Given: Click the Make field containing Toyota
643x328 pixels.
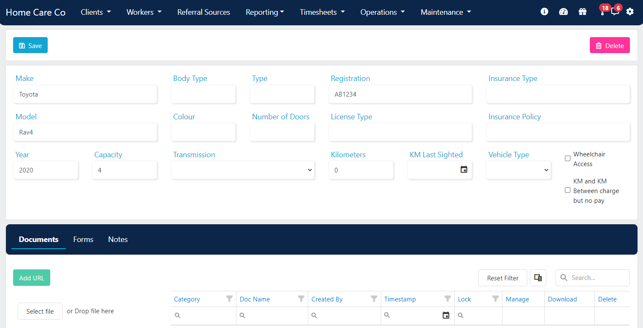Looking at the screenshot, I should (85, 94).
